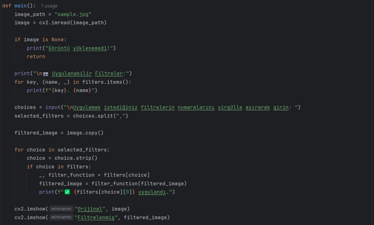Click the input function call

(53, 107)
